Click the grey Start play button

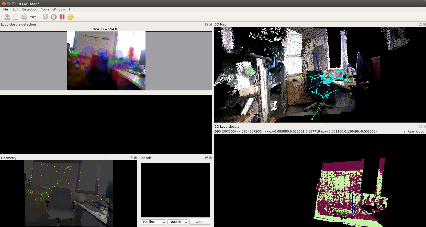(54, 17)
